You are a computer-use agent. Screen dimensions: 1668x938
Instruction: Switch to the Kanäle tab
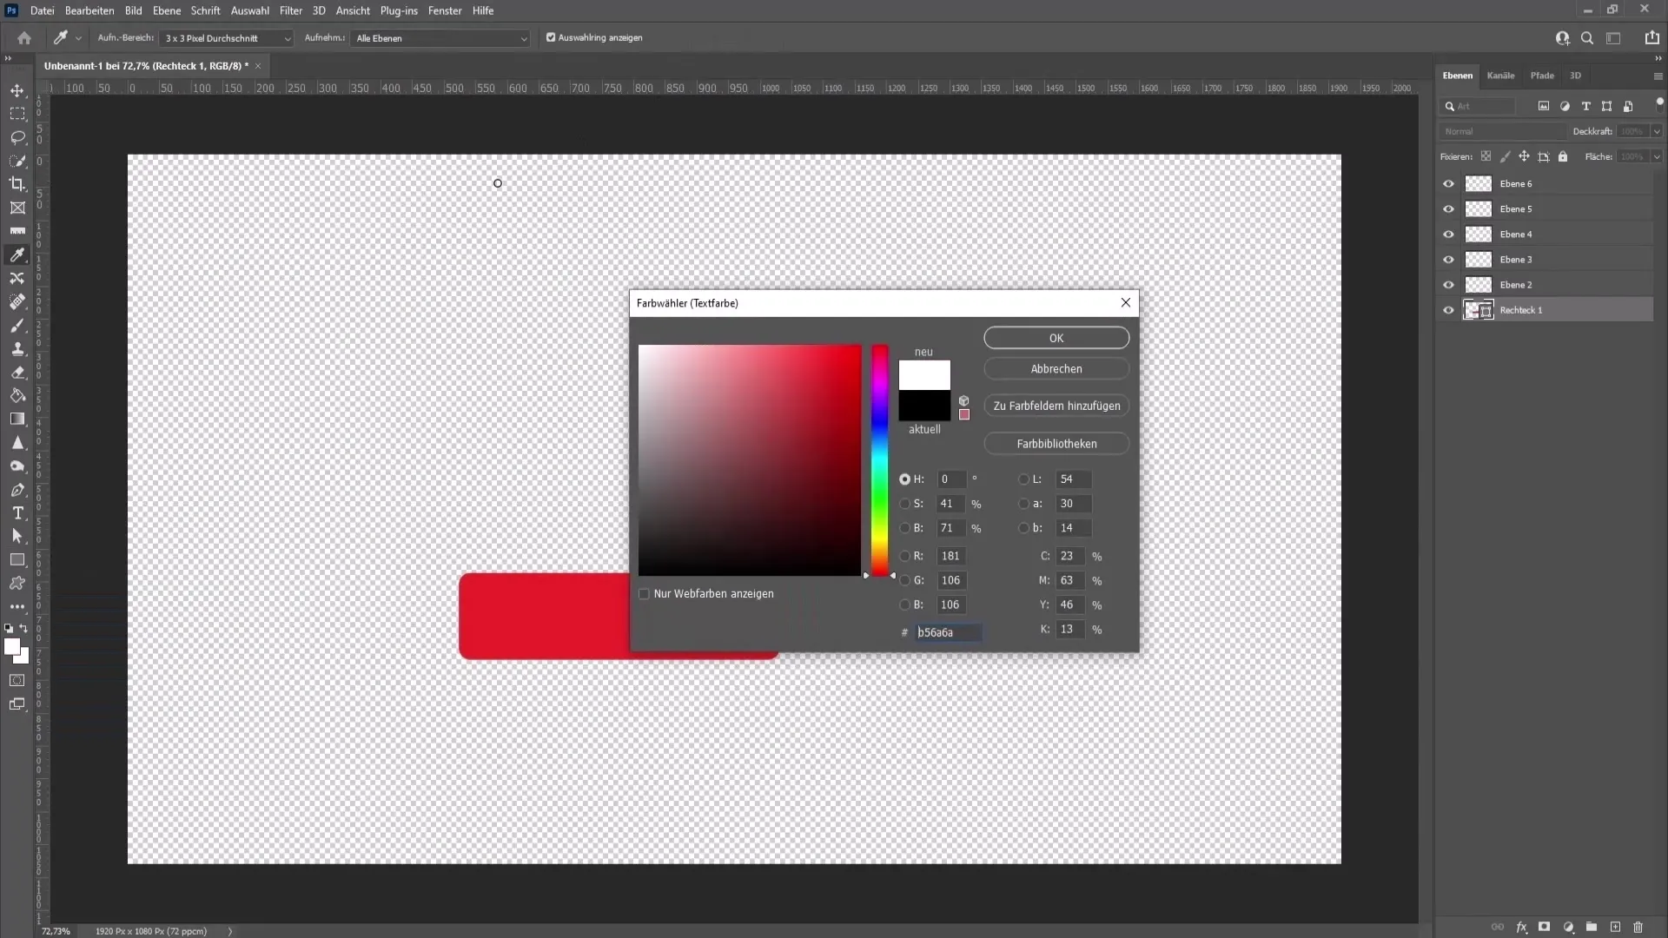pos(1500,76)
